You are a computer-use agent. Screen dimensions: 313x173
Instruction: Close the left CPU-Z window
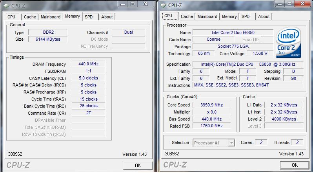146,4
